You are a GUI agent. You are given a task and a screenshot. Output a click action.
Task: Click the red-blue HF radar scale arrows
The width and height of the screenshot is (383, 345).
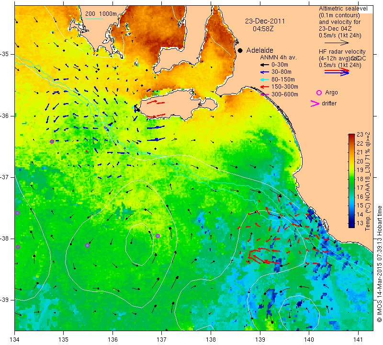[337, 72]
